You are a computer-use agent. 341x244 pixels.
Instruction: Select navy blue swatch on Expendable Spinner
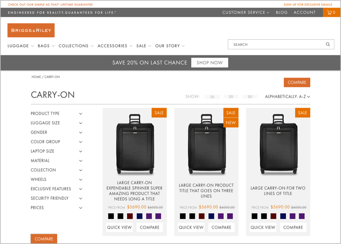[139, 216]
